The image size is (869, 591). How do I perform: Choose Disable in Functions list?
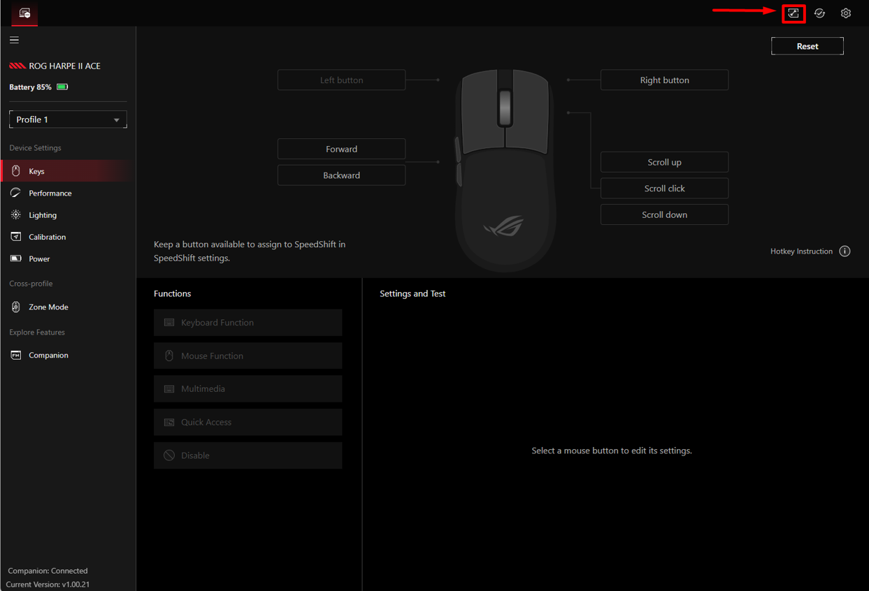click(x=247, y=455)
